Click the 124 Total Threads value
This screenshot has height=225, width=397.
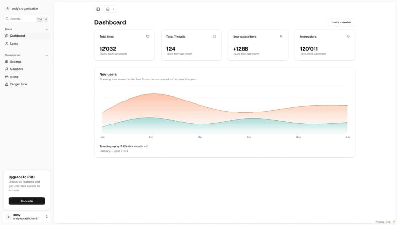(x=171, y=49)
